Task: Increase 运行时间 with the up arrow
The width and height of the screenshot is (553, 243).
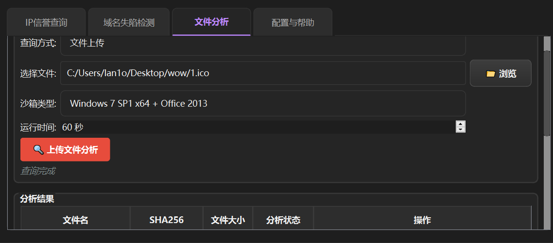Action: 461,124
